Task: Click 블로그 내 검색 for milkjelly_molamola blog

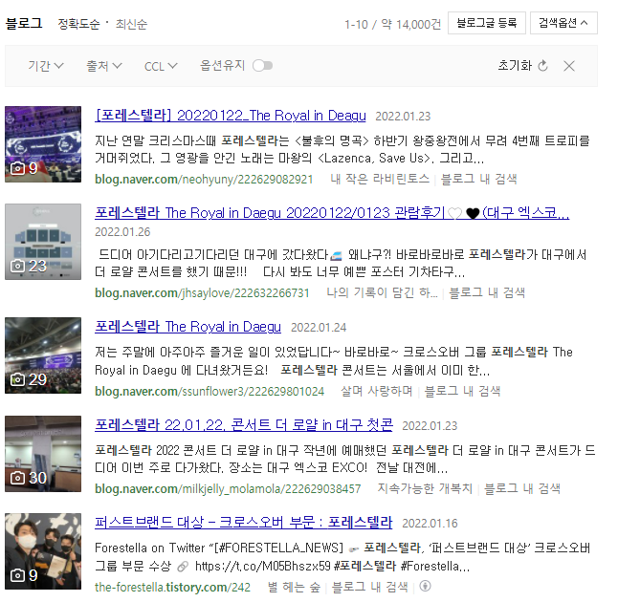Action: tap(522, 489)
